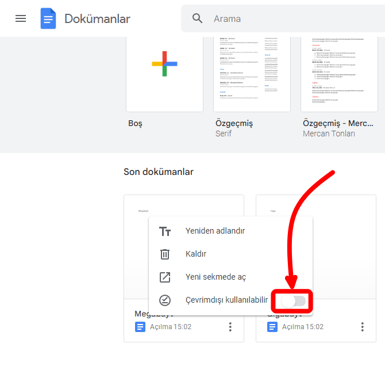The height and width of the screenshot is (366, 385).
Task: Open three-dot menu on Gigabayt card
Action: [363, 327]
